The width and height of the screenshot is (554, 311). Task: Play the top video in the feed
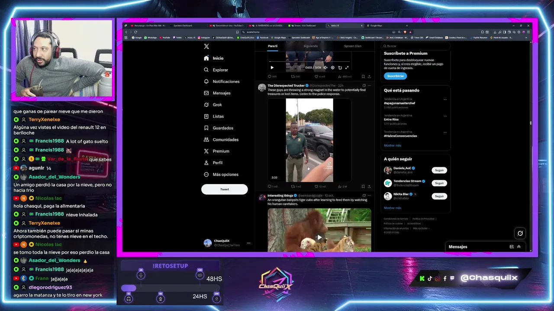[272, 67]
